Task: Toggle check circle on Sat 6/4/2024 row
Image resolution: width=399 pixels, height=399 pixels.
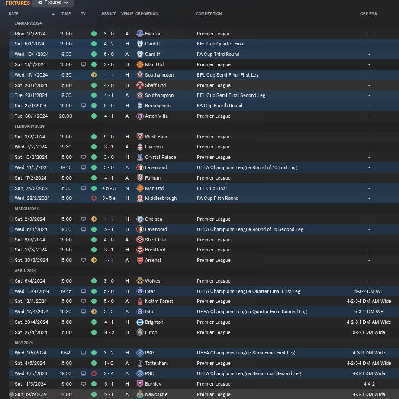Action: (x=11, y=281)
